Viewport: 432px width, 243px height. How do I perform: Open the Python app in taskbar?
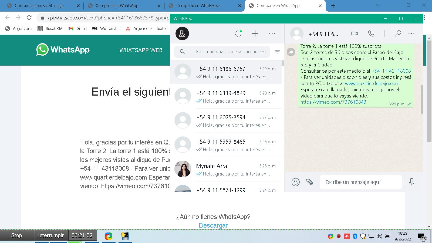(125, 236)
